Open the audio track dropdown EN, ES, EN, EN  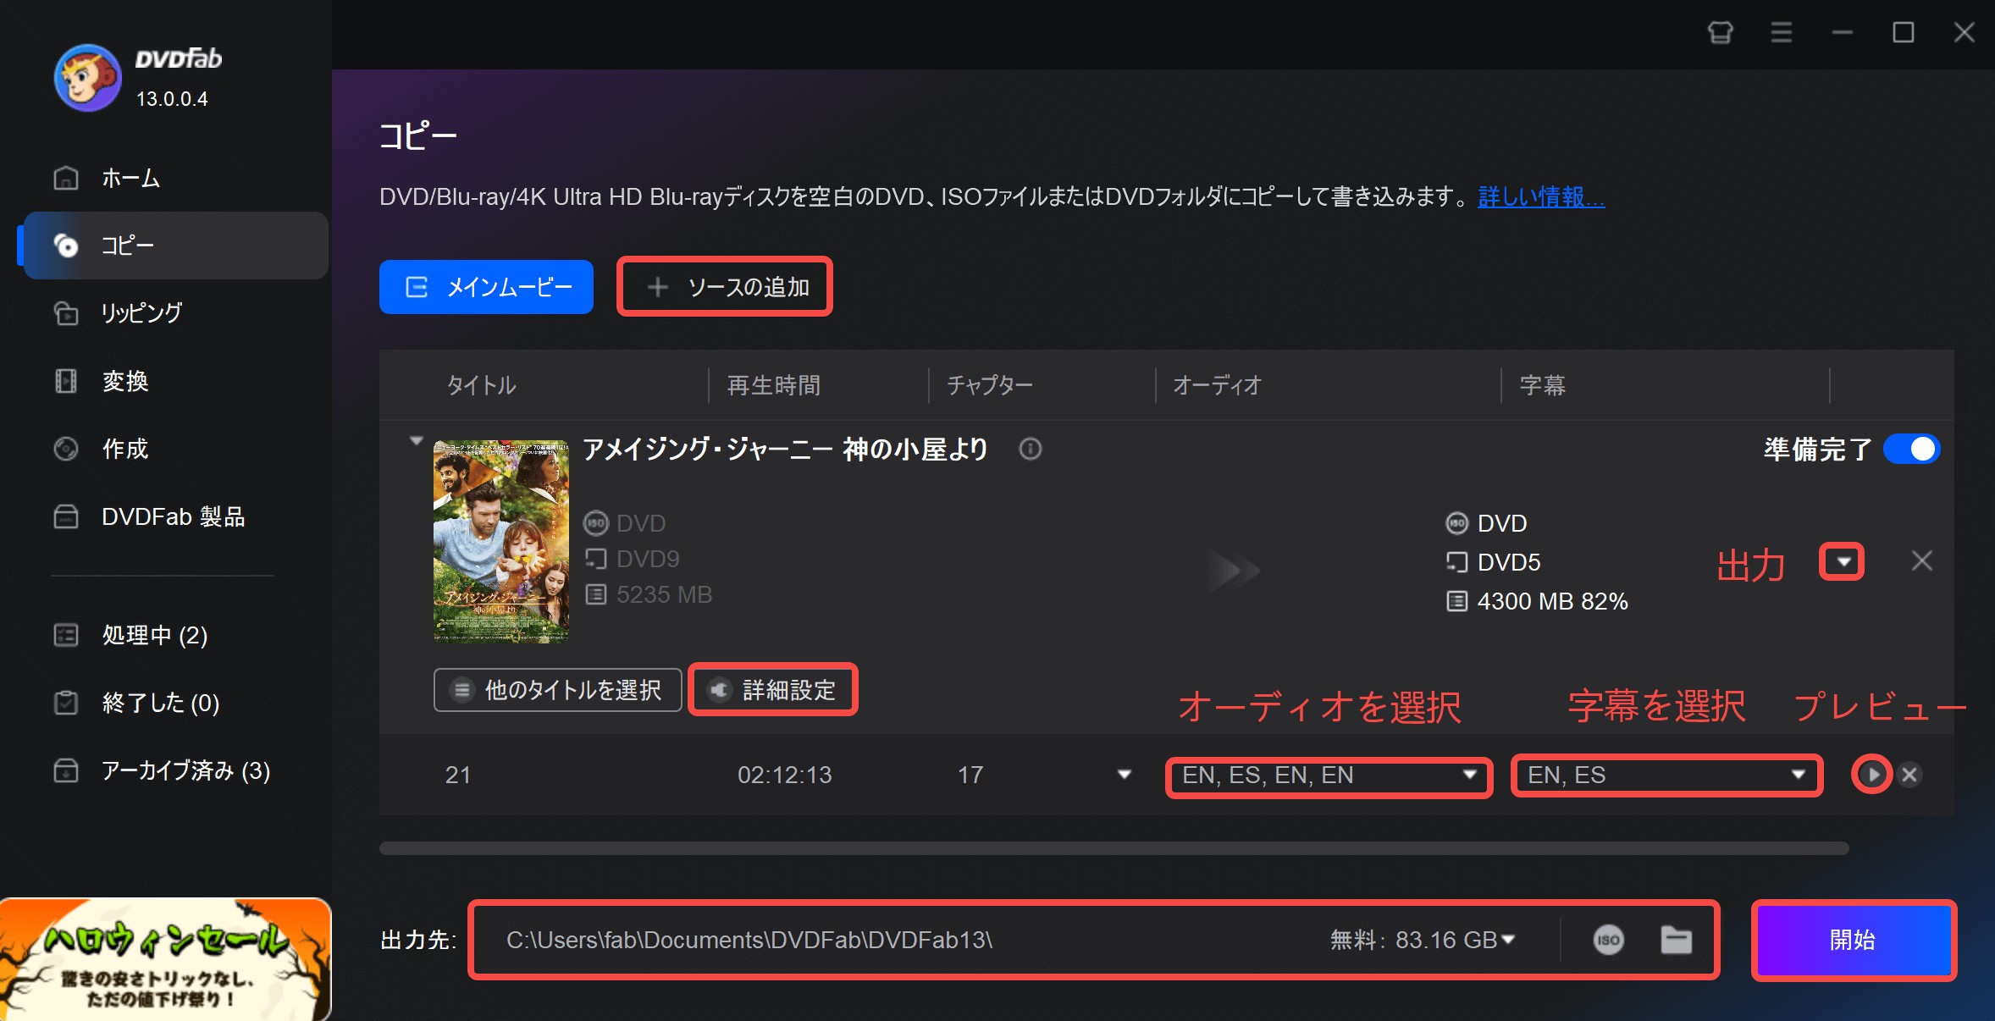(x=1328, y=775)
